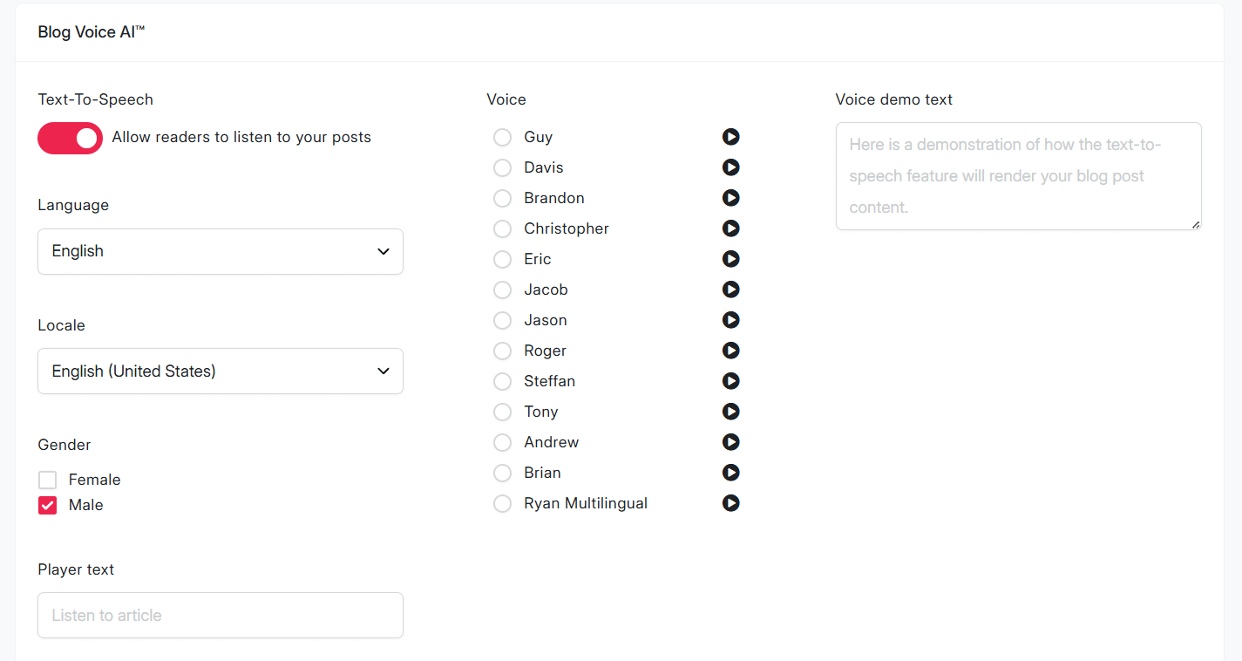Focus the Voice demo text area

pos(1018,176)
